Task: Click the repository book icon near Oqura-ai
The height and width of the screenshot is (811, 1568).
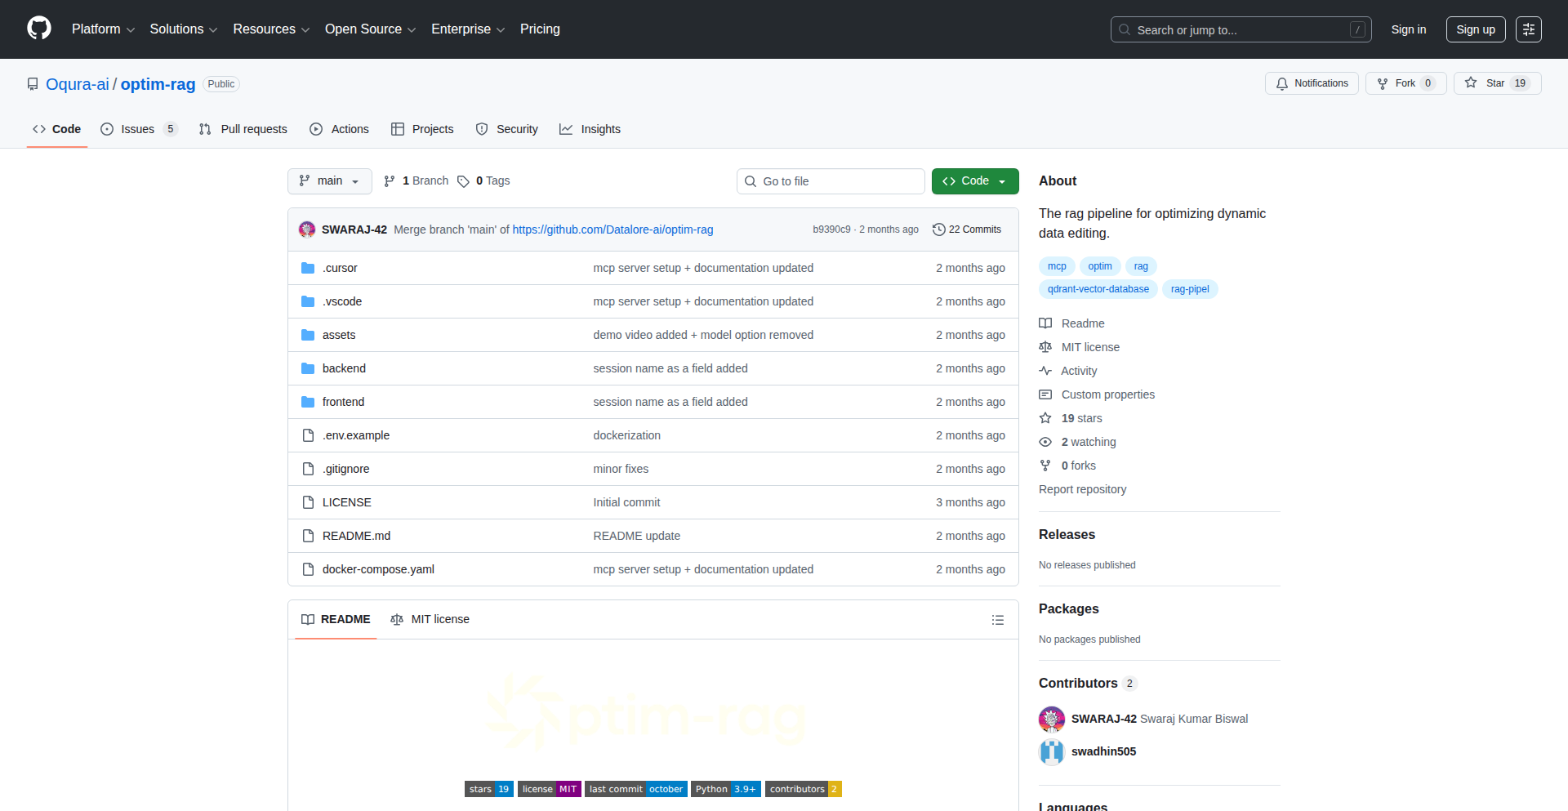Action: tap(33, 83)
